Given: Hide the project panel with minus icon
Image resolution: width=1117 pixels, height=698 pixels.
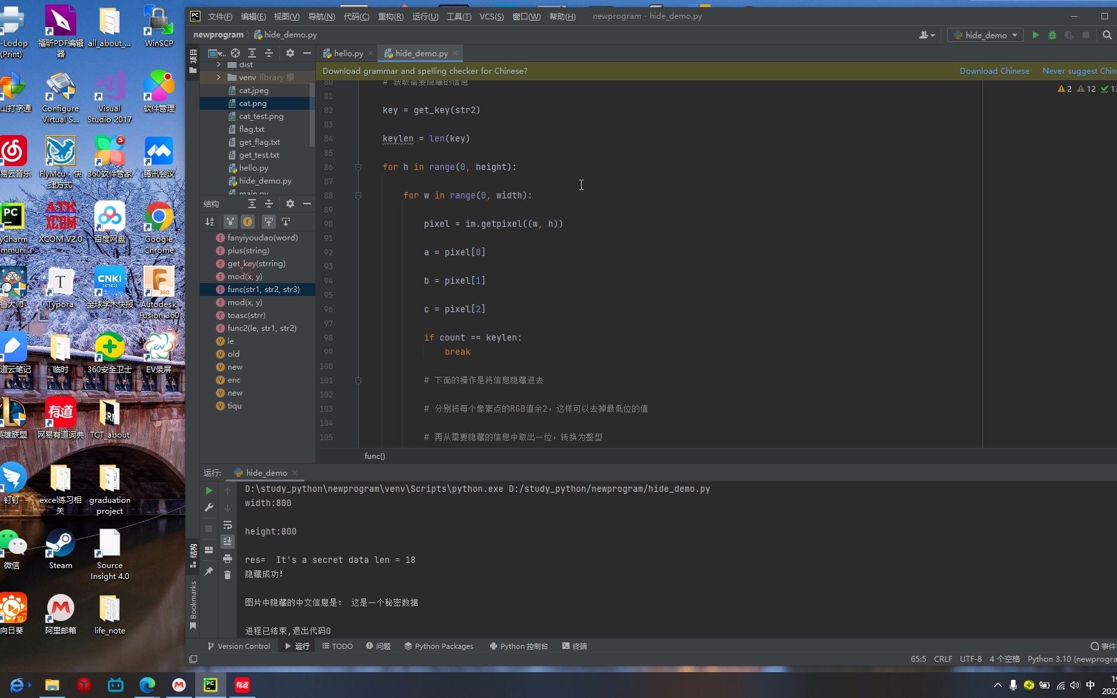Looking at the screenshot, I should coord(307,53).
